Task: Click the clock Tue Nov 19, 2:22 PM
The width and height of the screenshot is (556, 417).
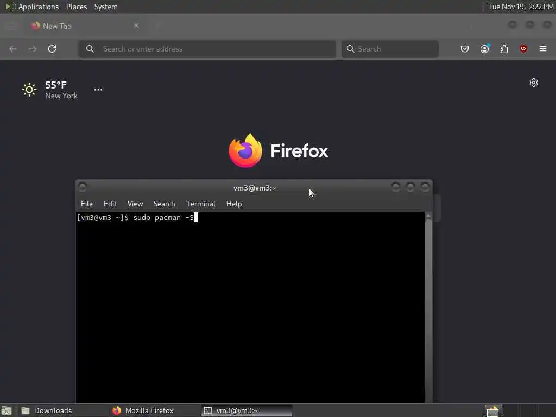Action: point(521,7)
